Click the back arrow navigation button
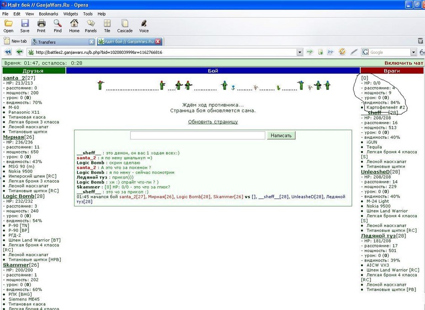The height and width of the screenshot is (310, 425). click(20, 52)
